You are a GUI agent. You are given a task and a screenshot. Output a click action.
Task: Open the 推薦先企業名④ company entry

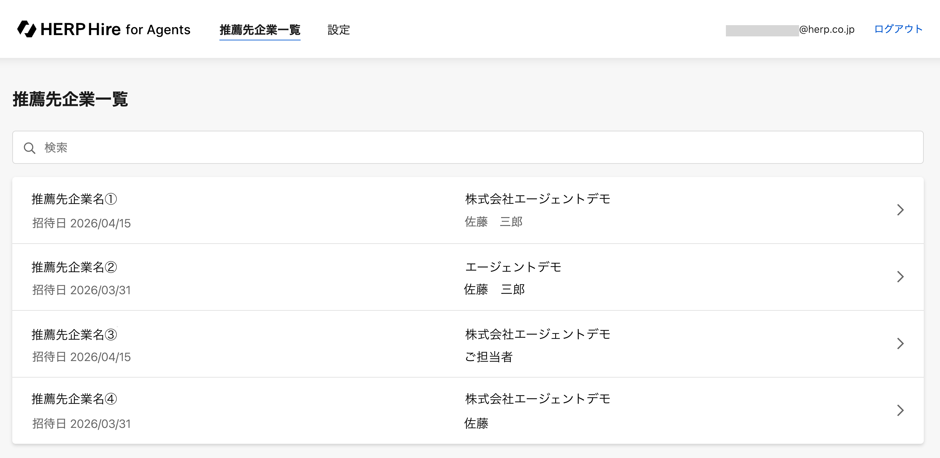click(x=468, y=411)
